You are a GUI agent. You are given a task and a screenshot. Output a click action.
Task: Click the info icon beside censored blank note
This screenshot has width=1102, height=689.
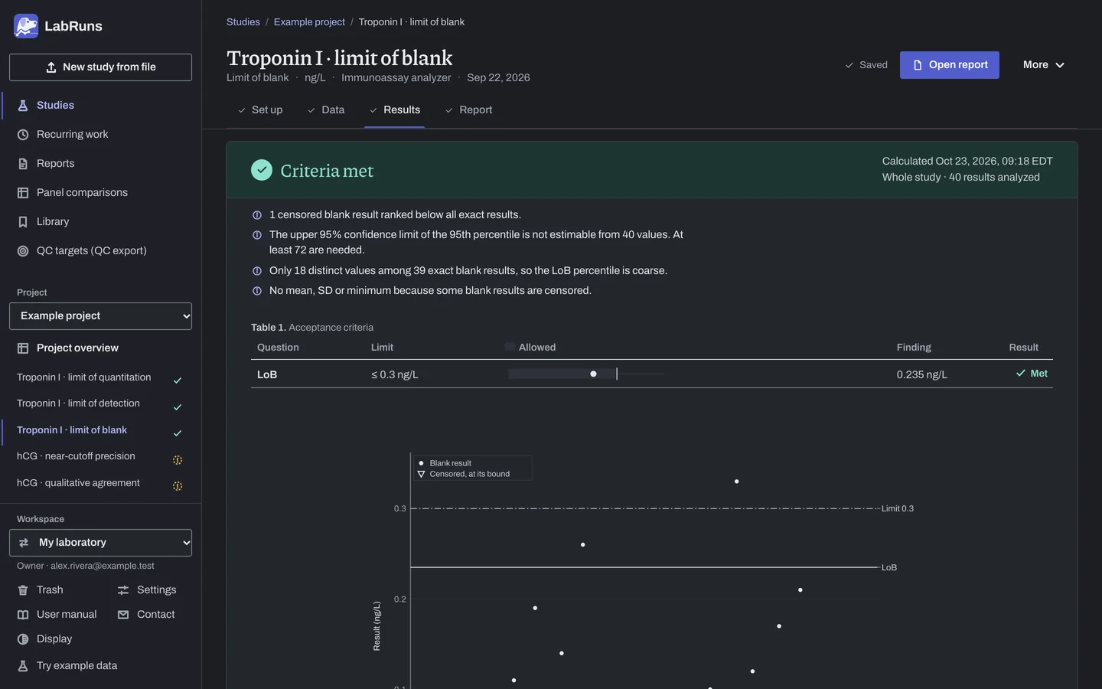click(257, 215)
